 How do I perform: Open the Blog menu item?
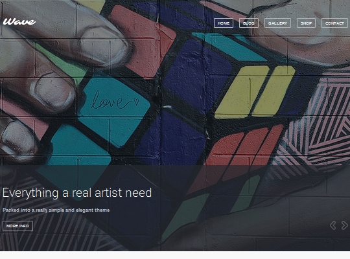click(249, 23)
